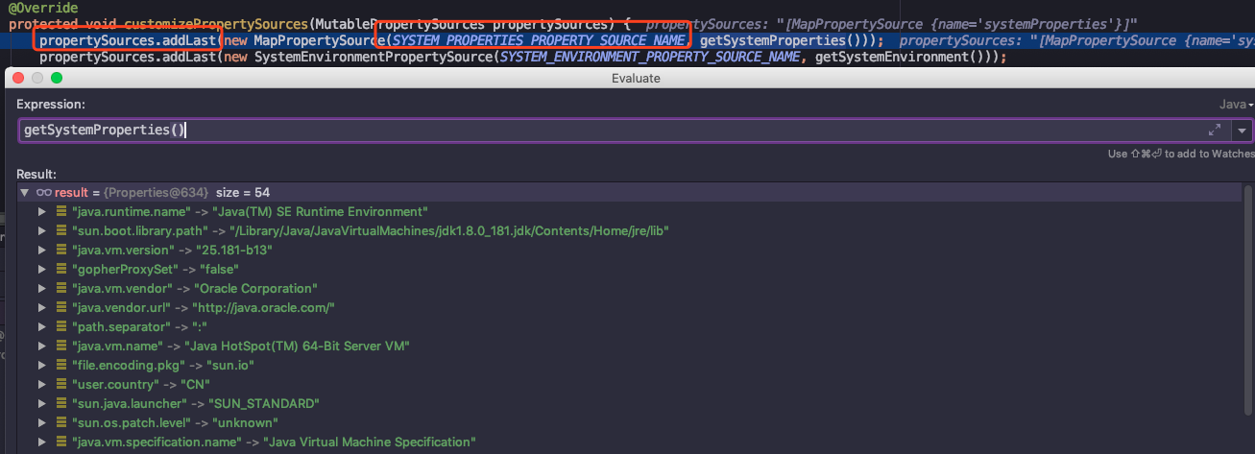Viewport: 1255px width, 454px height.
Task: Click the watch glasses icon beside result
Action: coord(43,193)
